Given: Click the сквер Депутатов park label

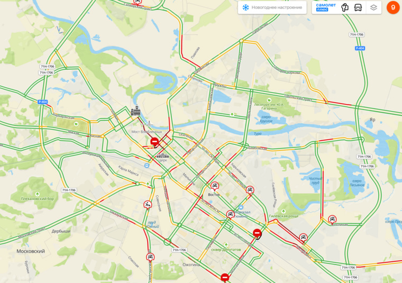Looking at the screenshot, I should pos(226,250).
